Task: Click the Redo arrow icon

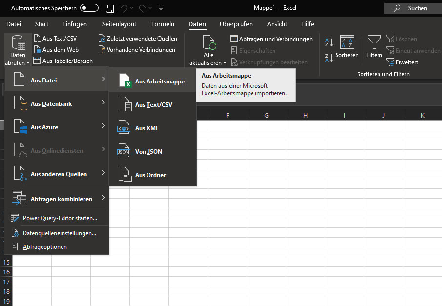Action: pyautogui.click(x=142, y=8)
